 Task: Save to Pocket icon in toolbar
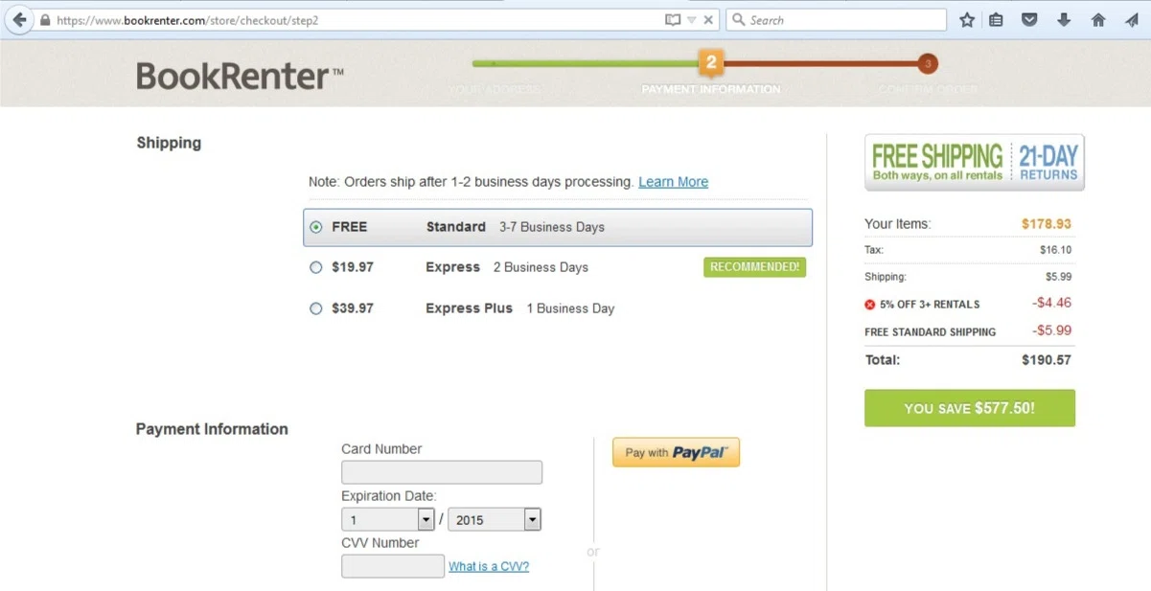click(1029, 19)
